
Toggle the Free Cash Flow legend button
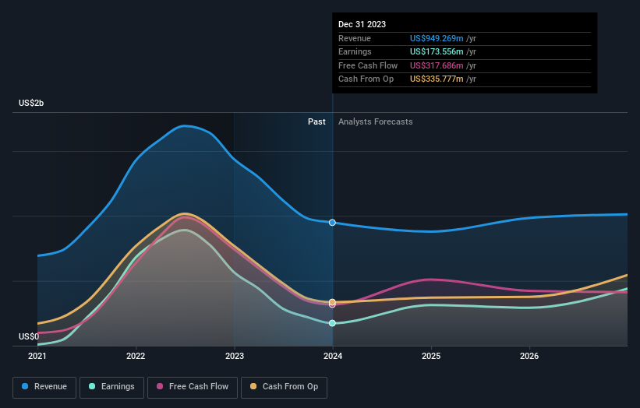click(x=193, y=387)
